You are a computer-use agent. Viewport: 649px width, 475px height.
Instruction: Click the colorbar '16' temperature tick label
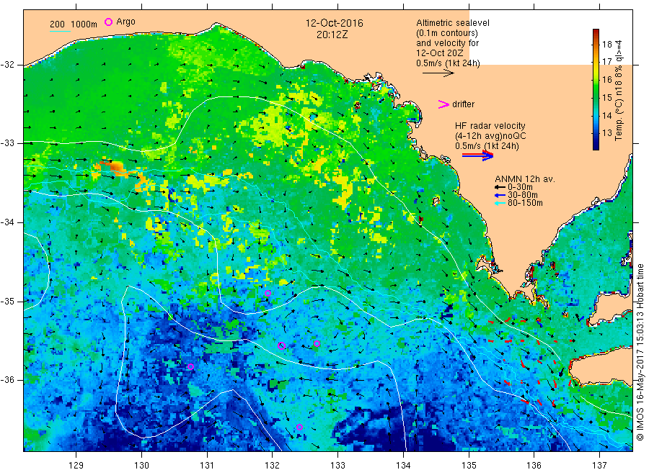coord(606,79)
